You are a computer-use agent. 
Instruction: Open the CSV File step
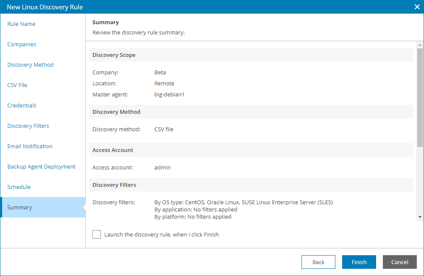pyautogui.click(x=17, y=85)
